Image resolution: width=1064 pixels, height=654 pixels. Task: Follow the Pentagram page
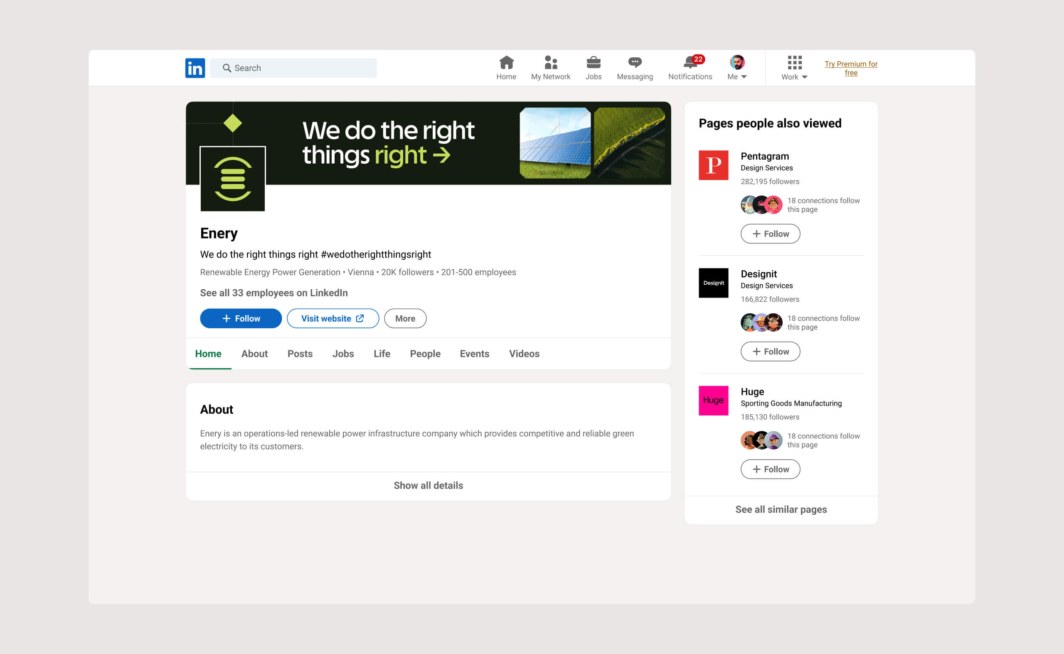click(771, 234)
